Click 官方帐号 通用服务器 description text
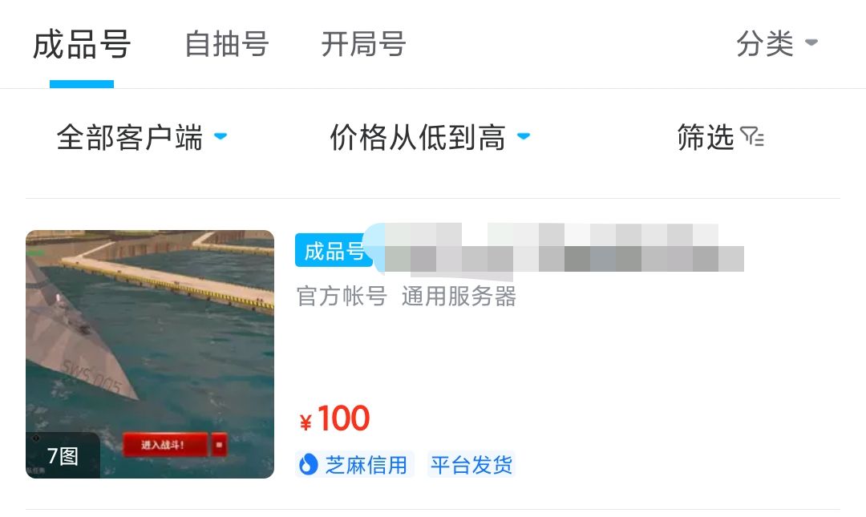This screenshot has width=866, height=517. pos(406,296)
